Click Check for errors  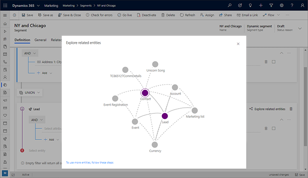[x=99, y=15]
